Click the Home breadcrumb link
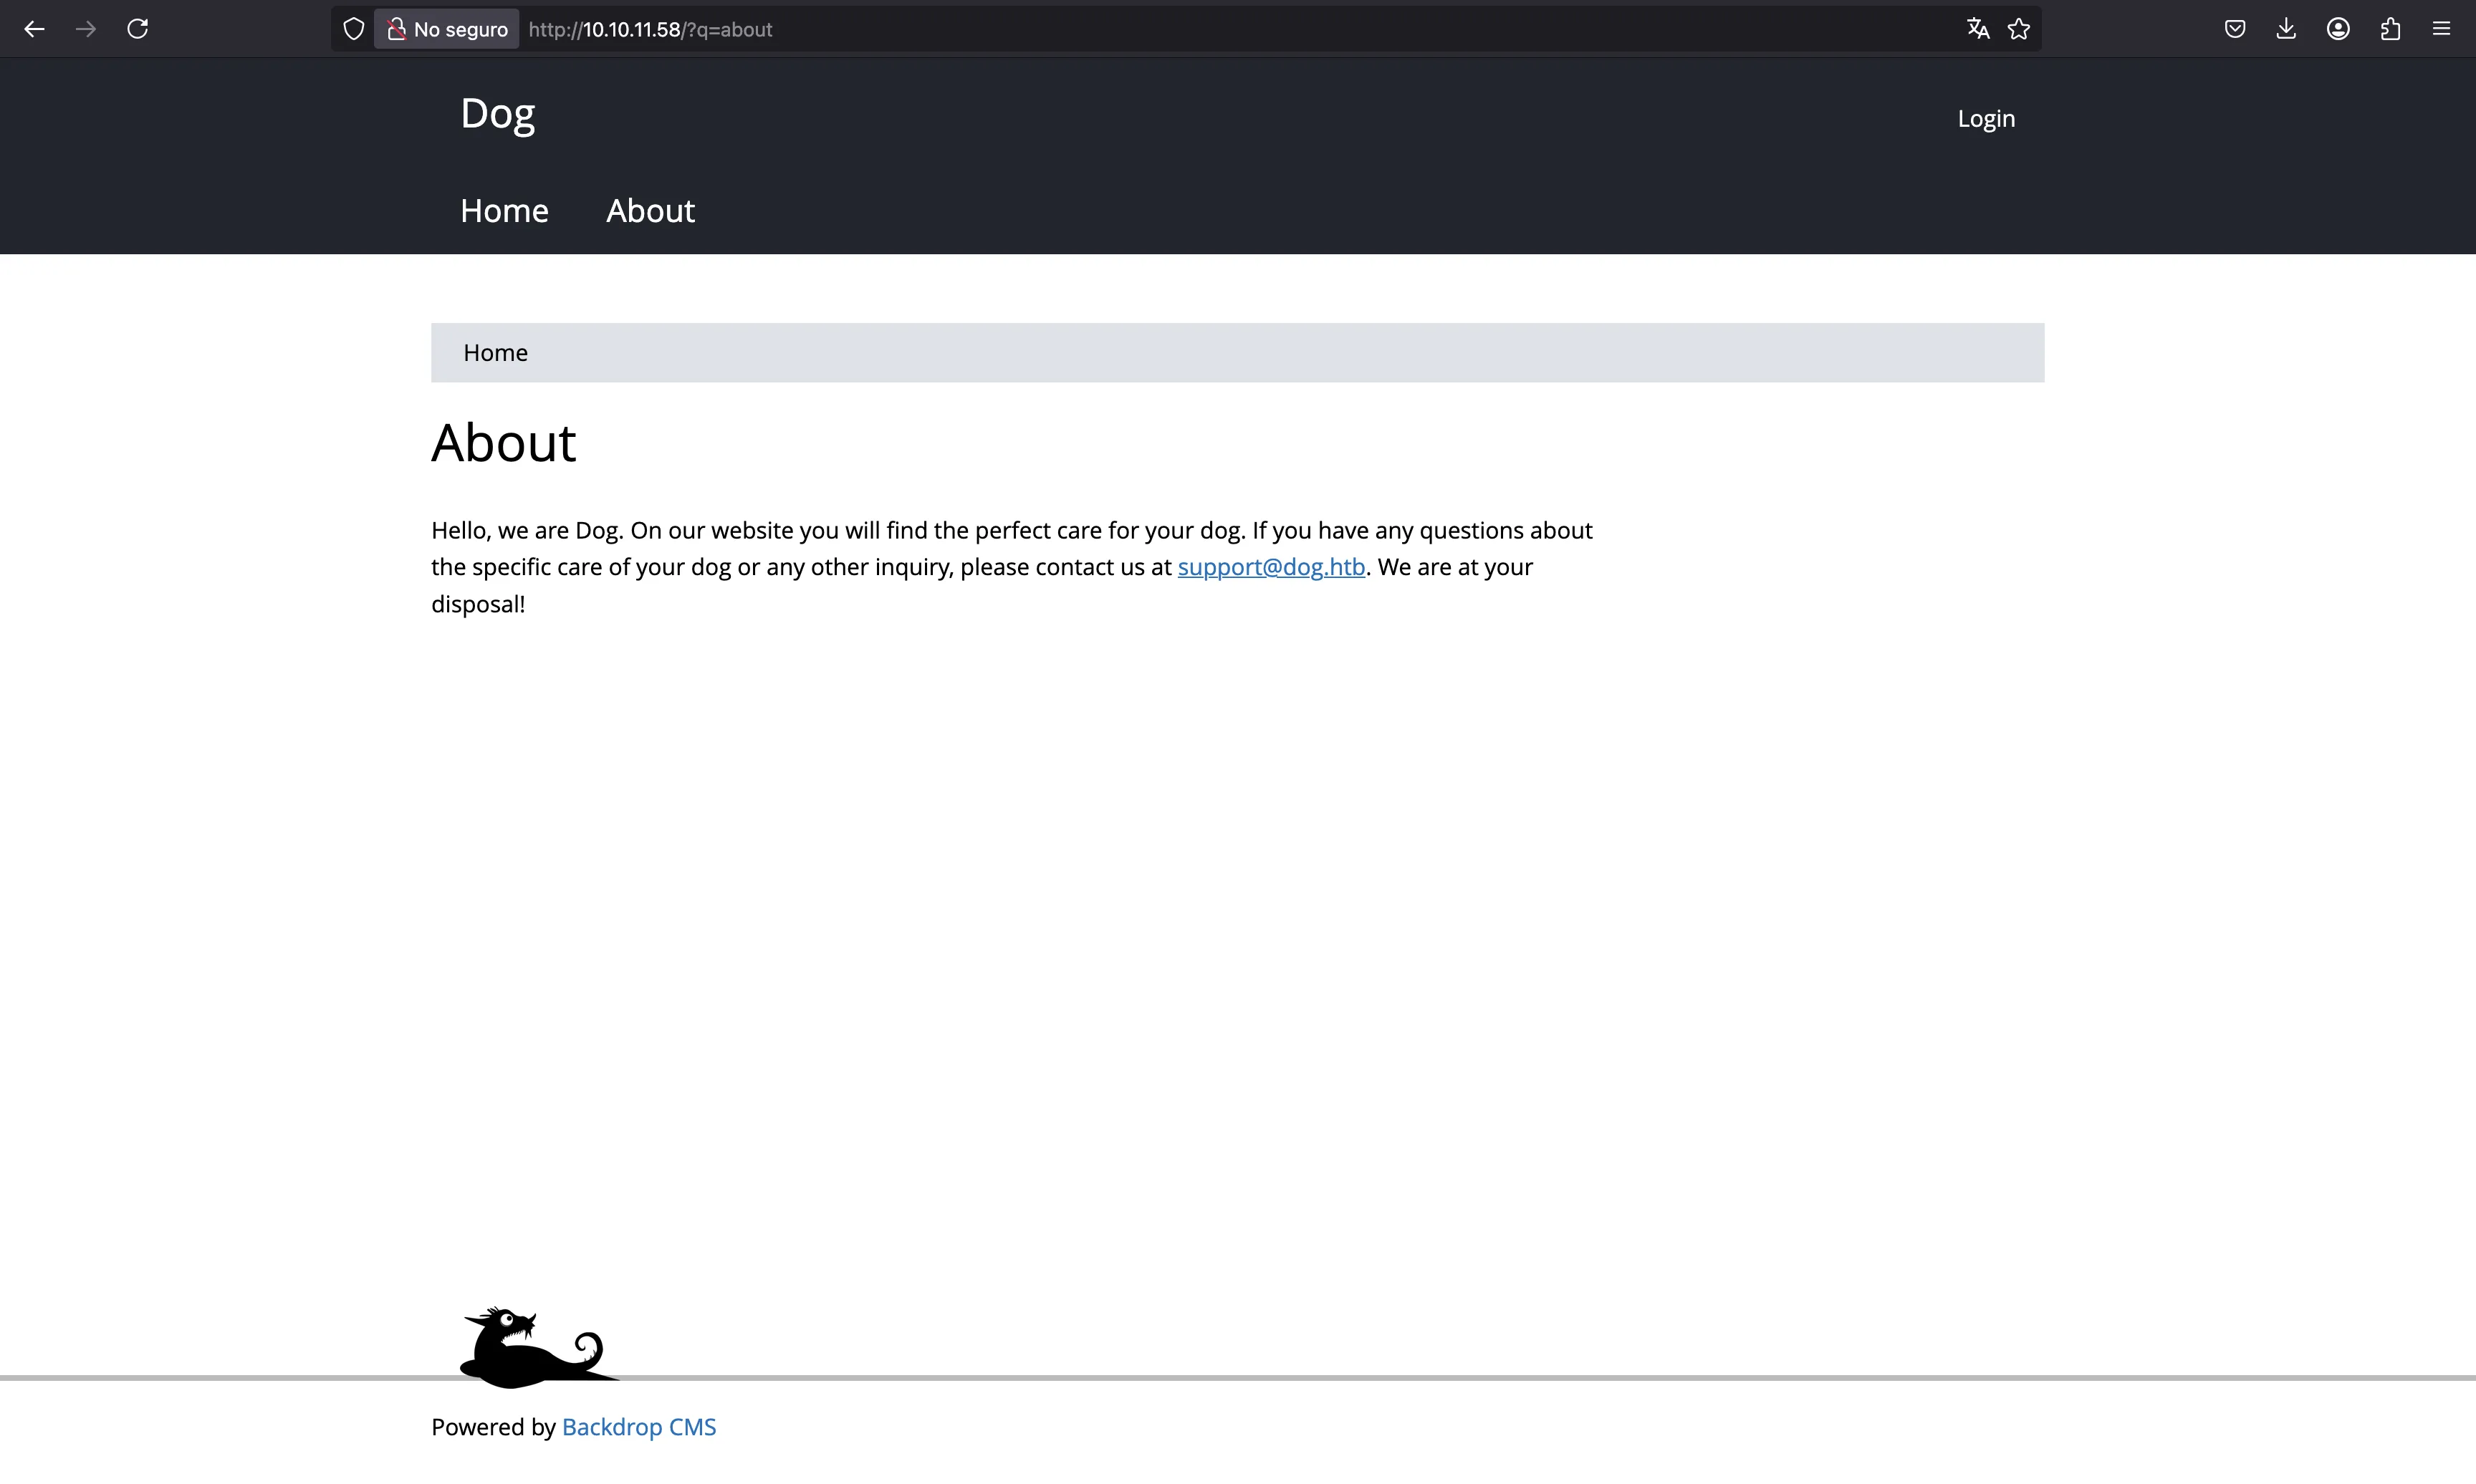This screenshot has height=1484, width=2476. pyautogui.click(x=495, y=352)
